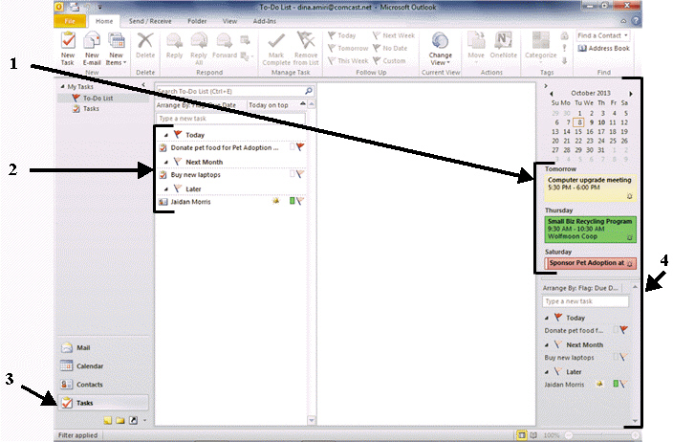673x442 pixels.
Task: Set follow up flag to No Date
Action: (x=390, y=48)
